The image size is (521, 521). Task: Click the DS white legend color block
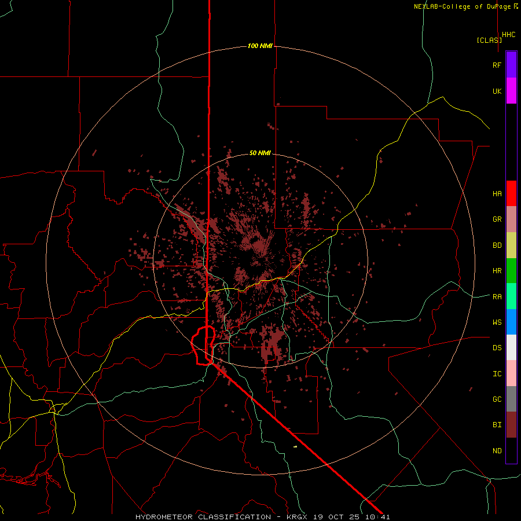click(x=511, y=347)
